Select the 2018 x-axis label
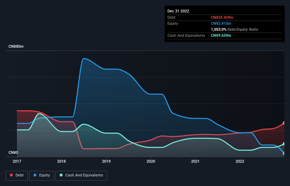Viewport: 290px width, 186px height. pos(61,161)
